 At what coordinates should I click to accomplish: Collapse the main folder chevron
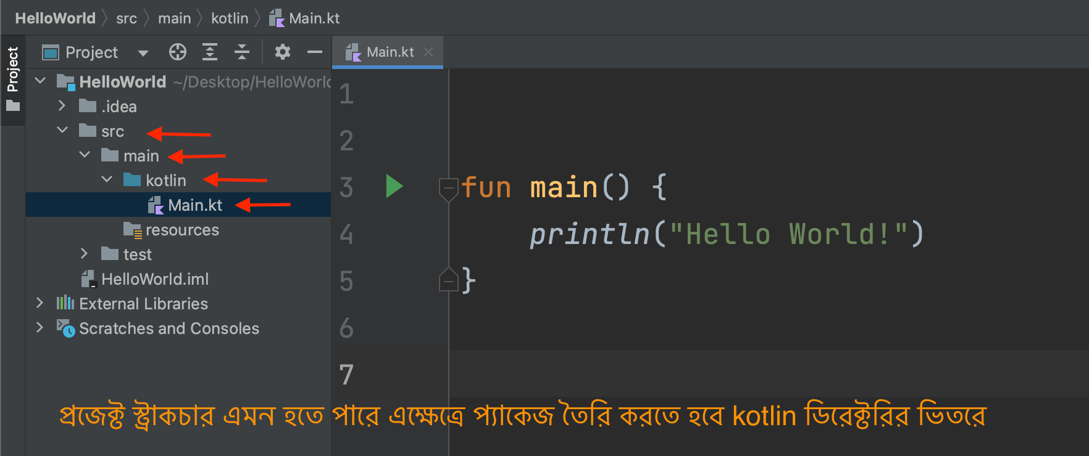click(85, 155)
